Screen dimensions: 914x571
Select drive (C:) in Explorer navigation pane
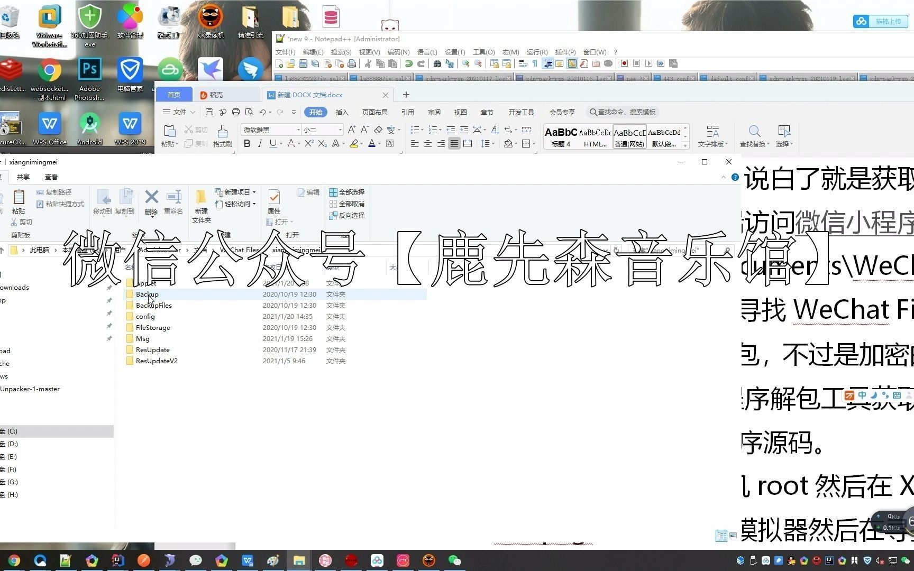[56, 431]
